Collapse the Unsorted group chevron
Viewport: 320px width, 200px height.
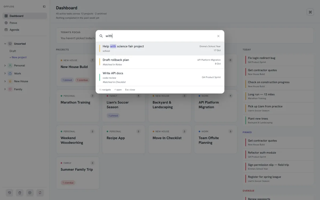(5, 44)
